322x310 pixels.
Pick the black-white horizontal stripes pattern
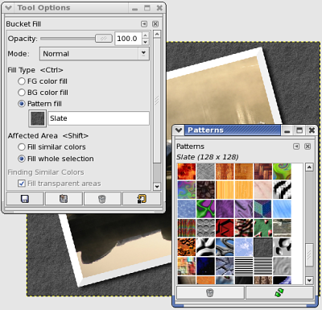[x=244, y=266]
